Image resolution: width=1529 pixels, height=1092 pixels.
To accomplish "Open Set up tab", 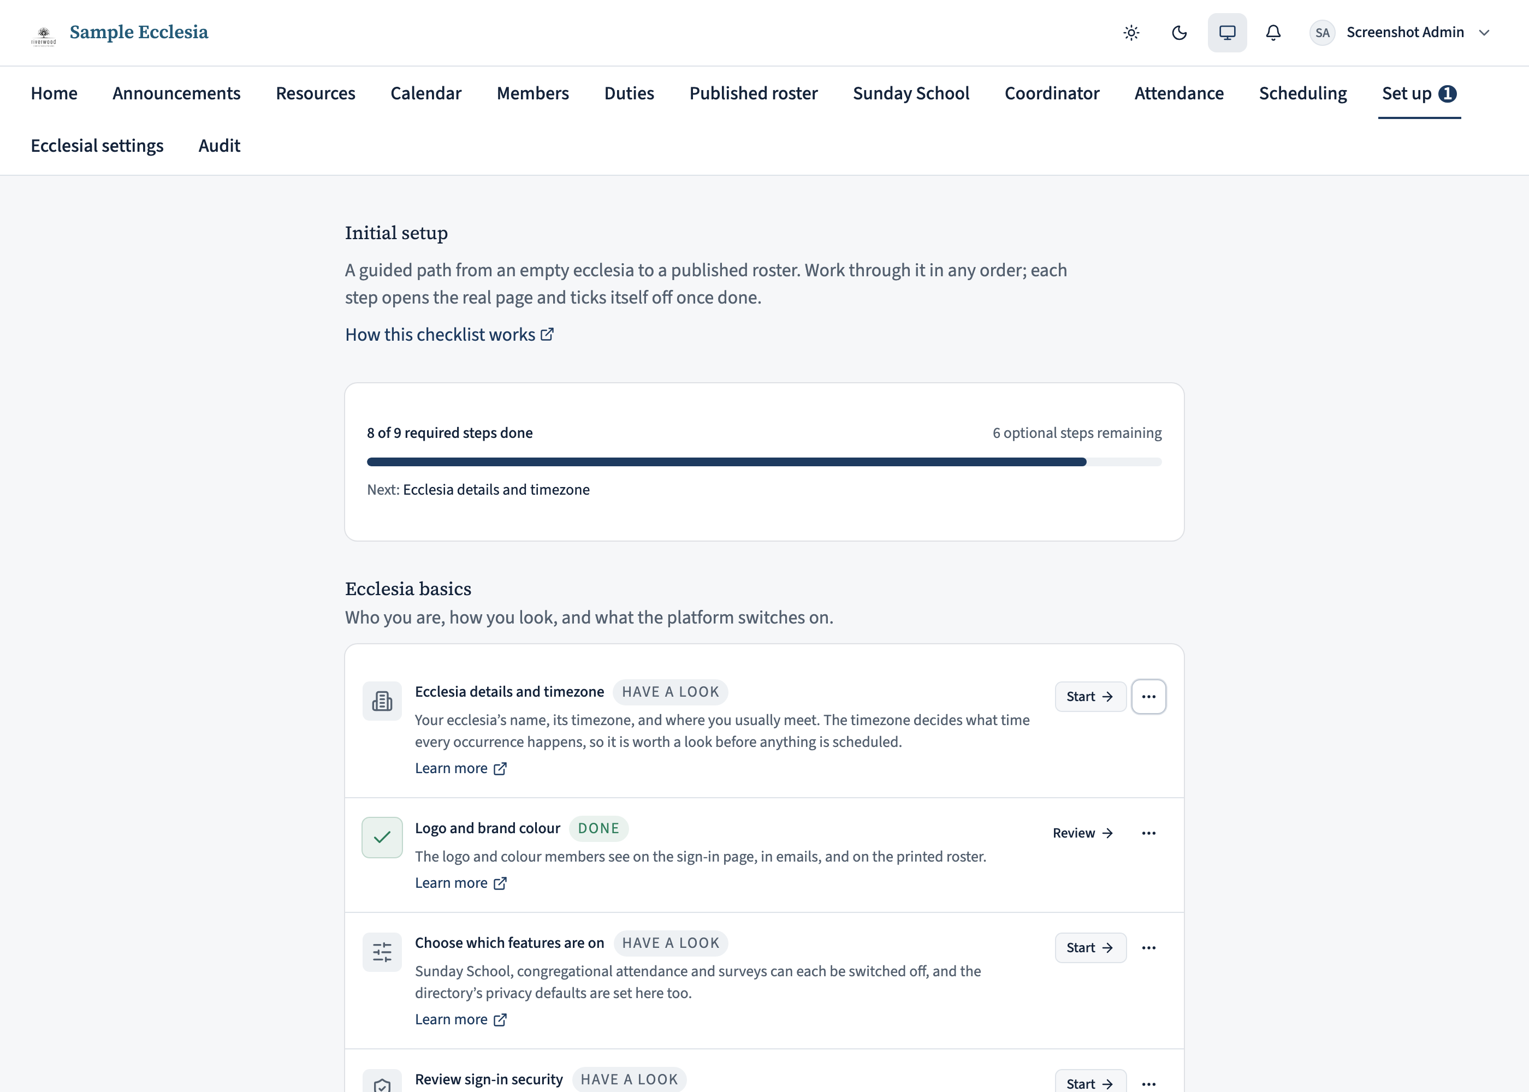I will point(1419,93).
